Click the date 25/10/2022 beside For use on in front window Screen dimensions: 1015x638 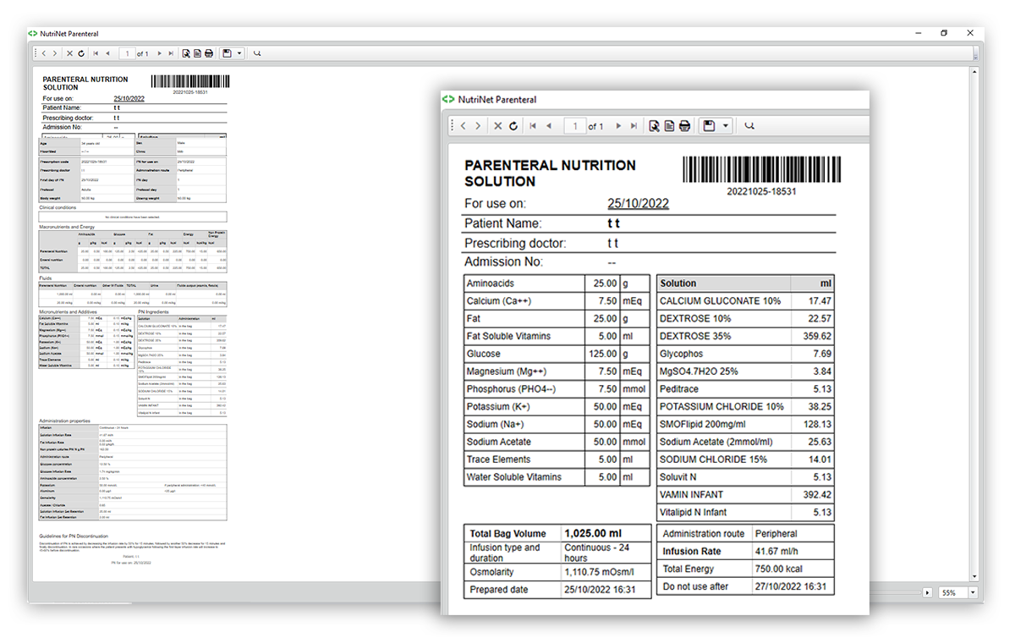tap(638, 203)
